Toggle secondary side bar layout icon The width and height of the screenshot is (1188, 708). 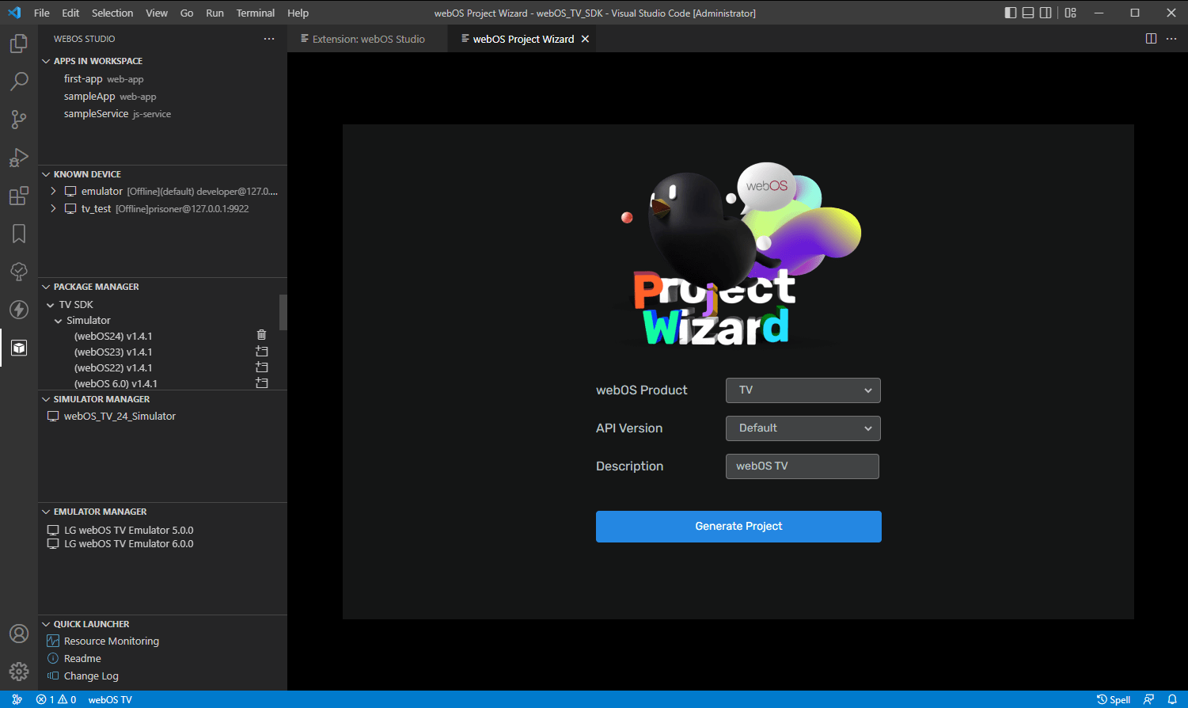pyautogui.click(x=1046, y=13)
